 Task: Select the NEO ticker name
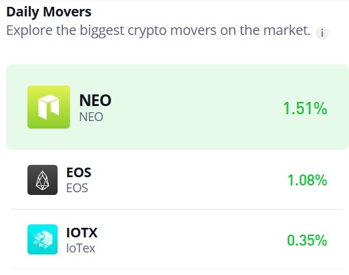click(x=95, y=101)
